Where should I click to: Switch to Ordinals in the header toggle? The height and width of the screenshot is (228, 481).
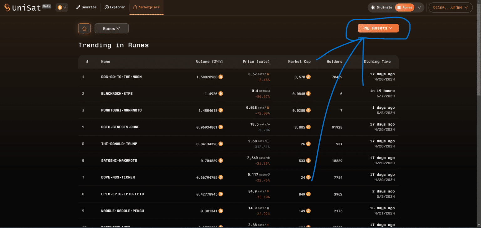(381, 7)
